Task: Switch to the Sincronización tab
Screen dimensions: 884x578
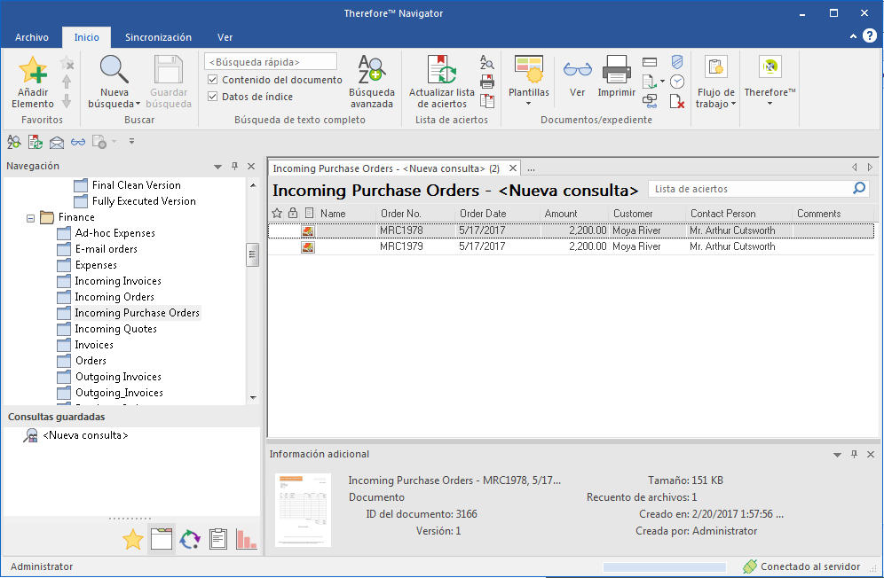Action: click(x=158, y=37)
